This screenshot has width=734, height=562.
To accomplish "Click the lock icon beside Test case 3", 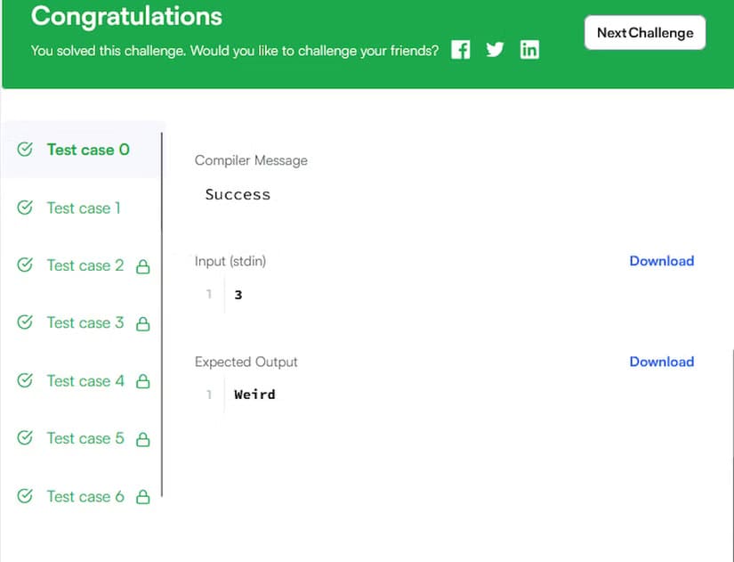I will coord(142,324).
